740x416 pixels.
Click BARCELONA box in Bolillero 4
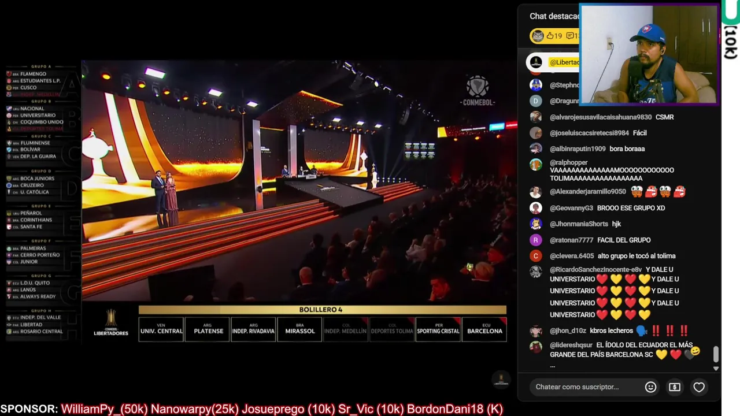pyautogui.click(x=484, y=329)
